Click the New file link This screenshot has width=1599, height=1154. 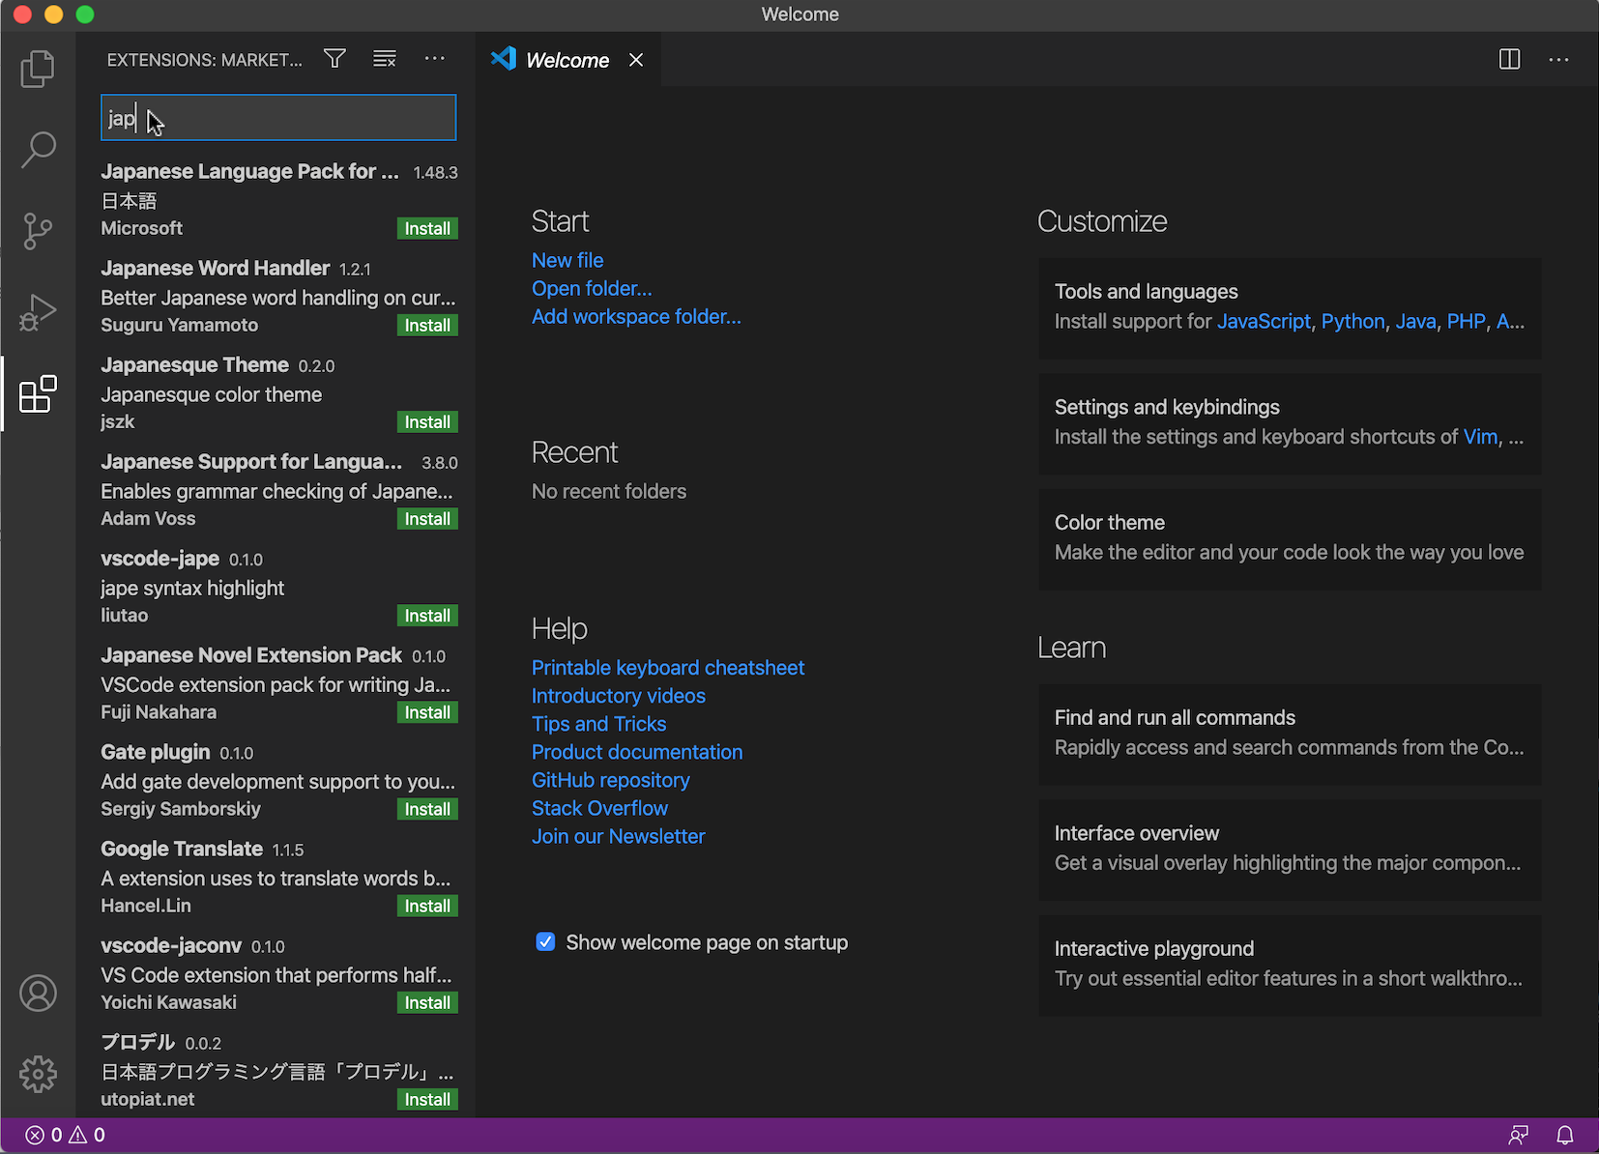pyautogui.click(x=567, y=260)
